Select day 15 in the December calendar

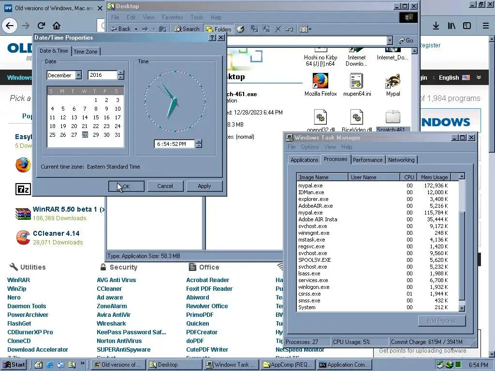96,117
